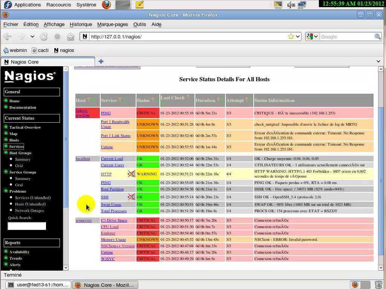Open the Tactical Overview sidebar link

[25, 127]
